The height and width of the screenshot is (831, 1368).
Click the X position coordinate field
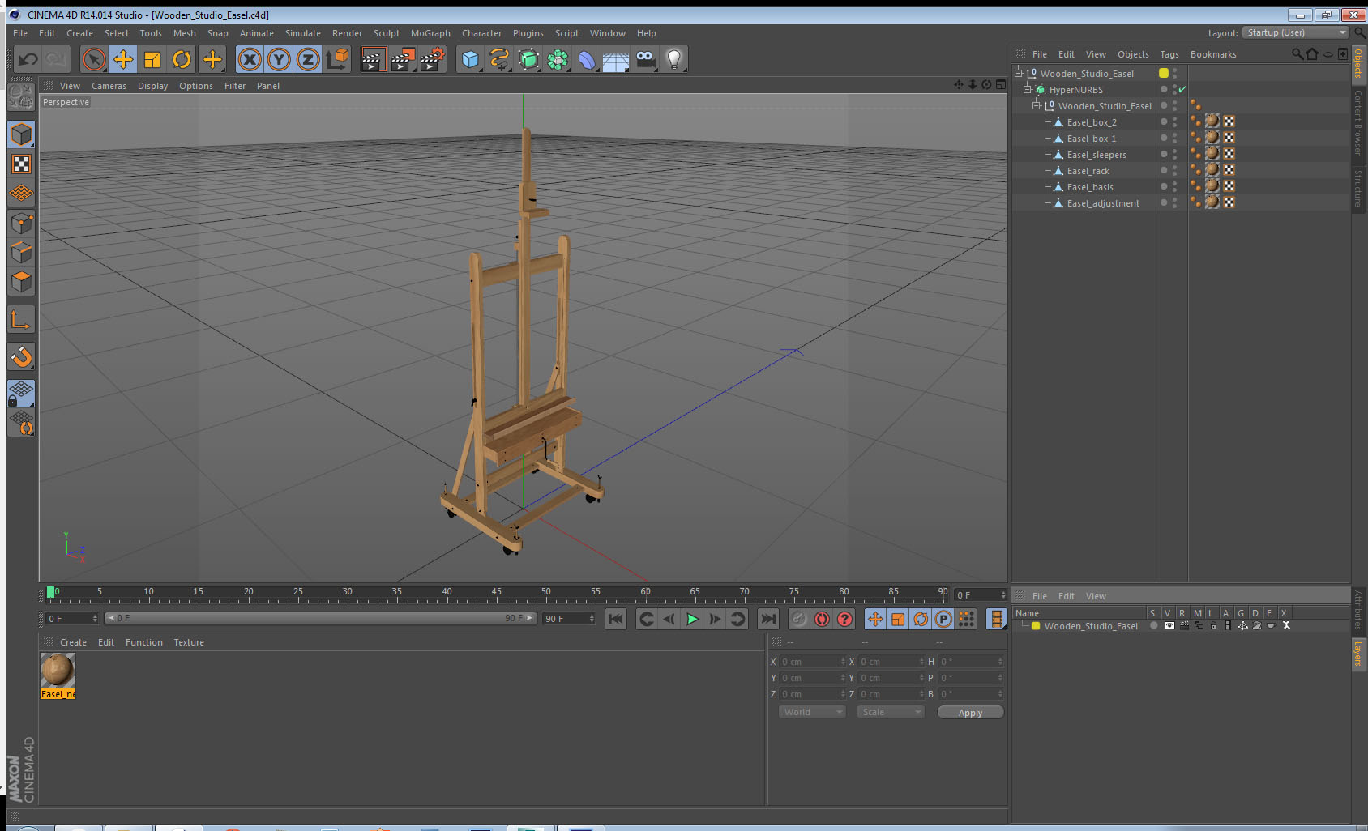(812, 662)
